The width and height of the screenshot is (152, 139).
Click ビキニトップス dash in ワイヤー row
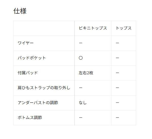[81, 43]
